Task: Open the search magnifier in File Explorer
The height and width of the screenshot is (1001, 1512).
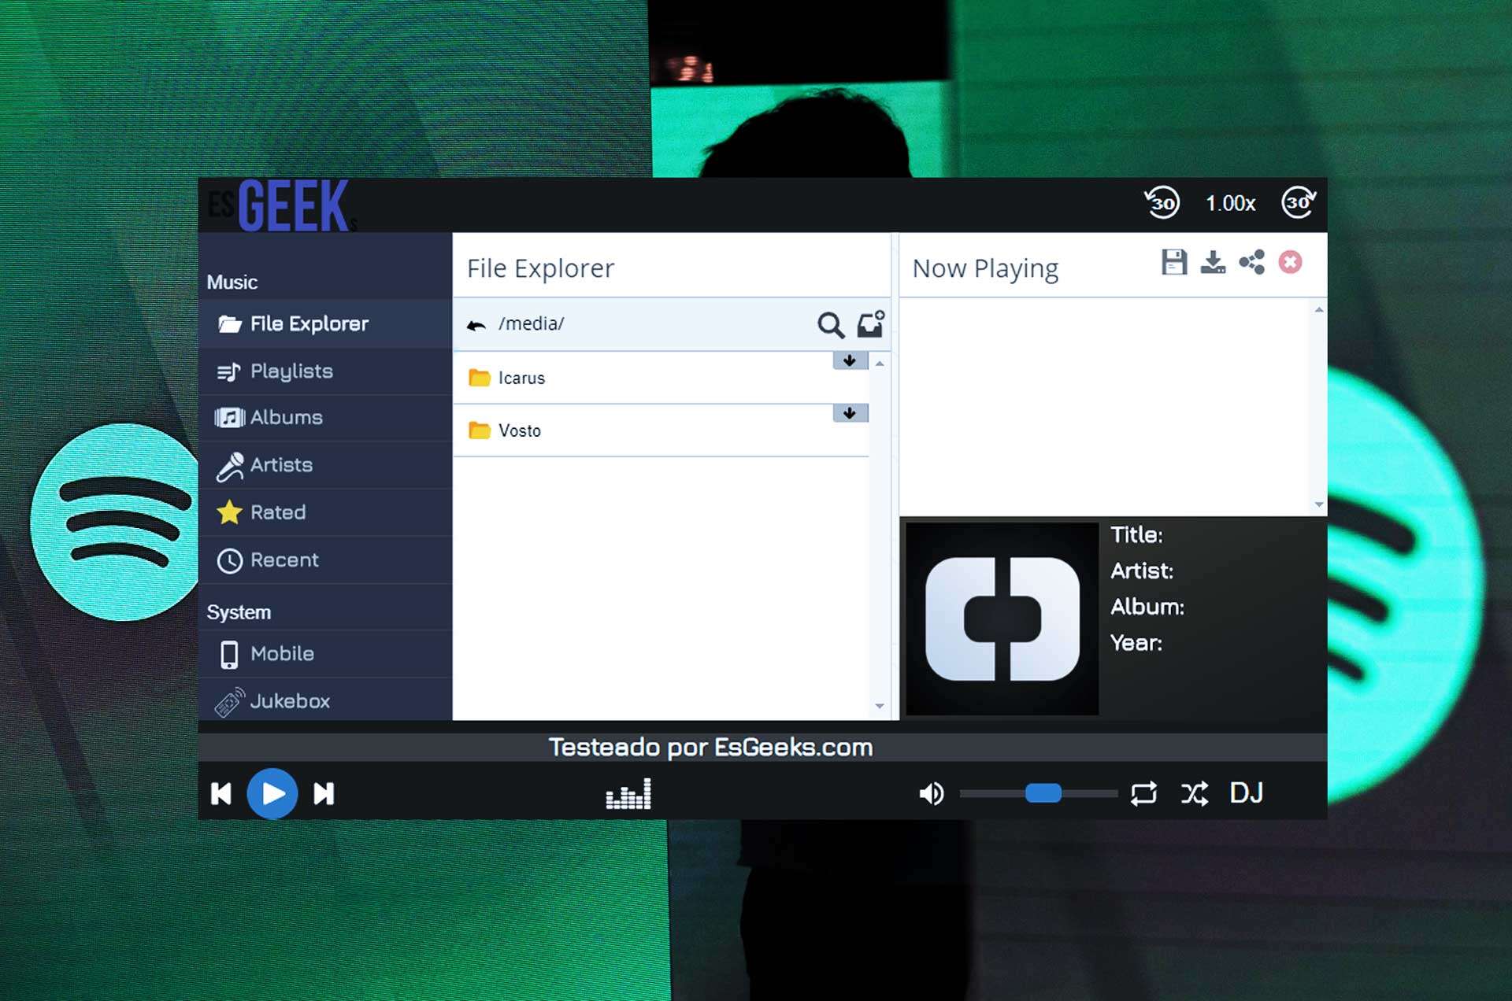Action: [830, 323]
